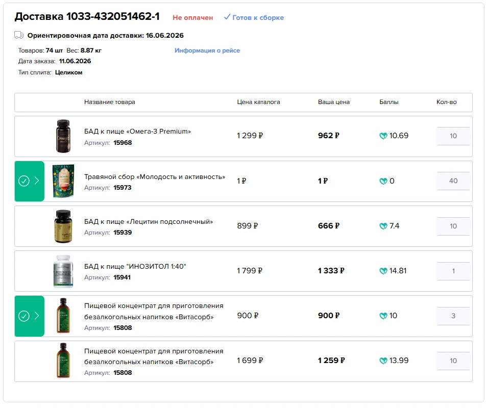Screen dimensions: 486x411
Task: Open БАД к пище «Омега-3 Premium» title
Action: (x=138, y=131)
